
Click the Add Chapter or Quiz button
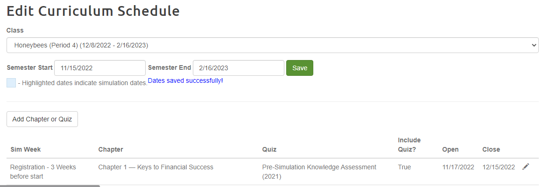42,119
